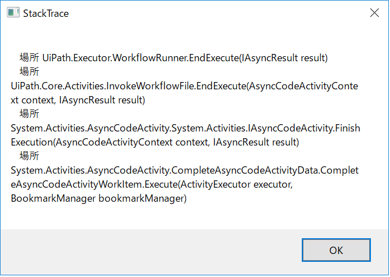Click the gray footer area beside OK
The height and width of the screenshot is (277, 390).
pos(149,251)
